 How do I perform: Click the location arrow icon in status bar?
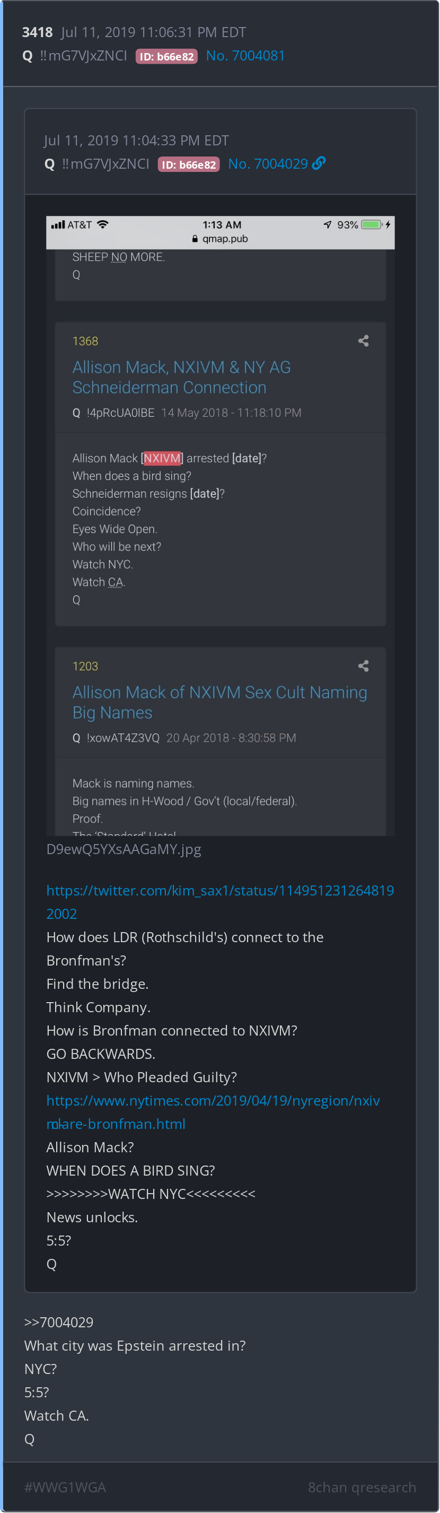[328, 224]
